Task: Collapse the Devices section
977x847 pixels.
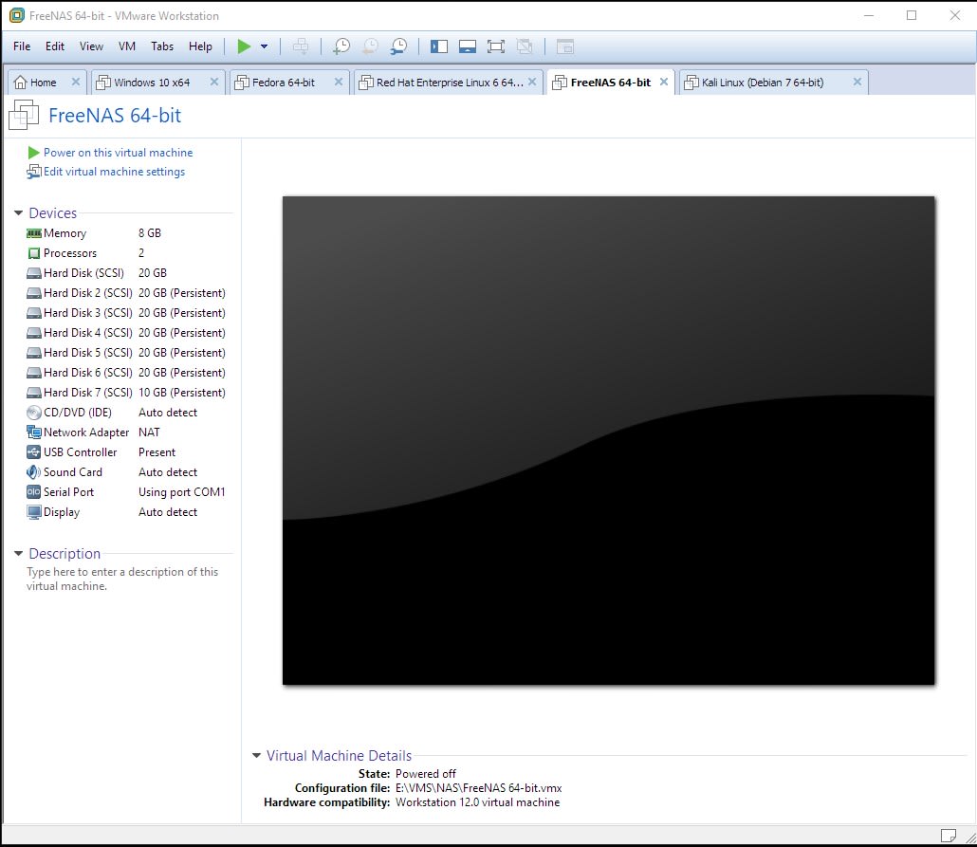Action: point(20,212)
